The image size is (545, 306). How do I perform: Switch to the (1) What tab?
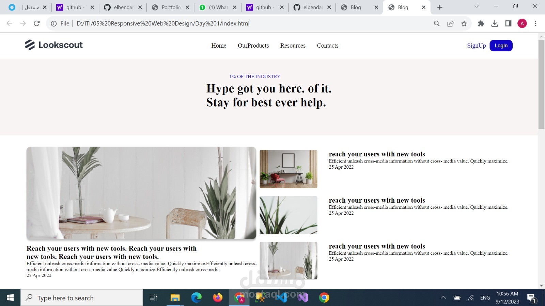tap(218, 7)
